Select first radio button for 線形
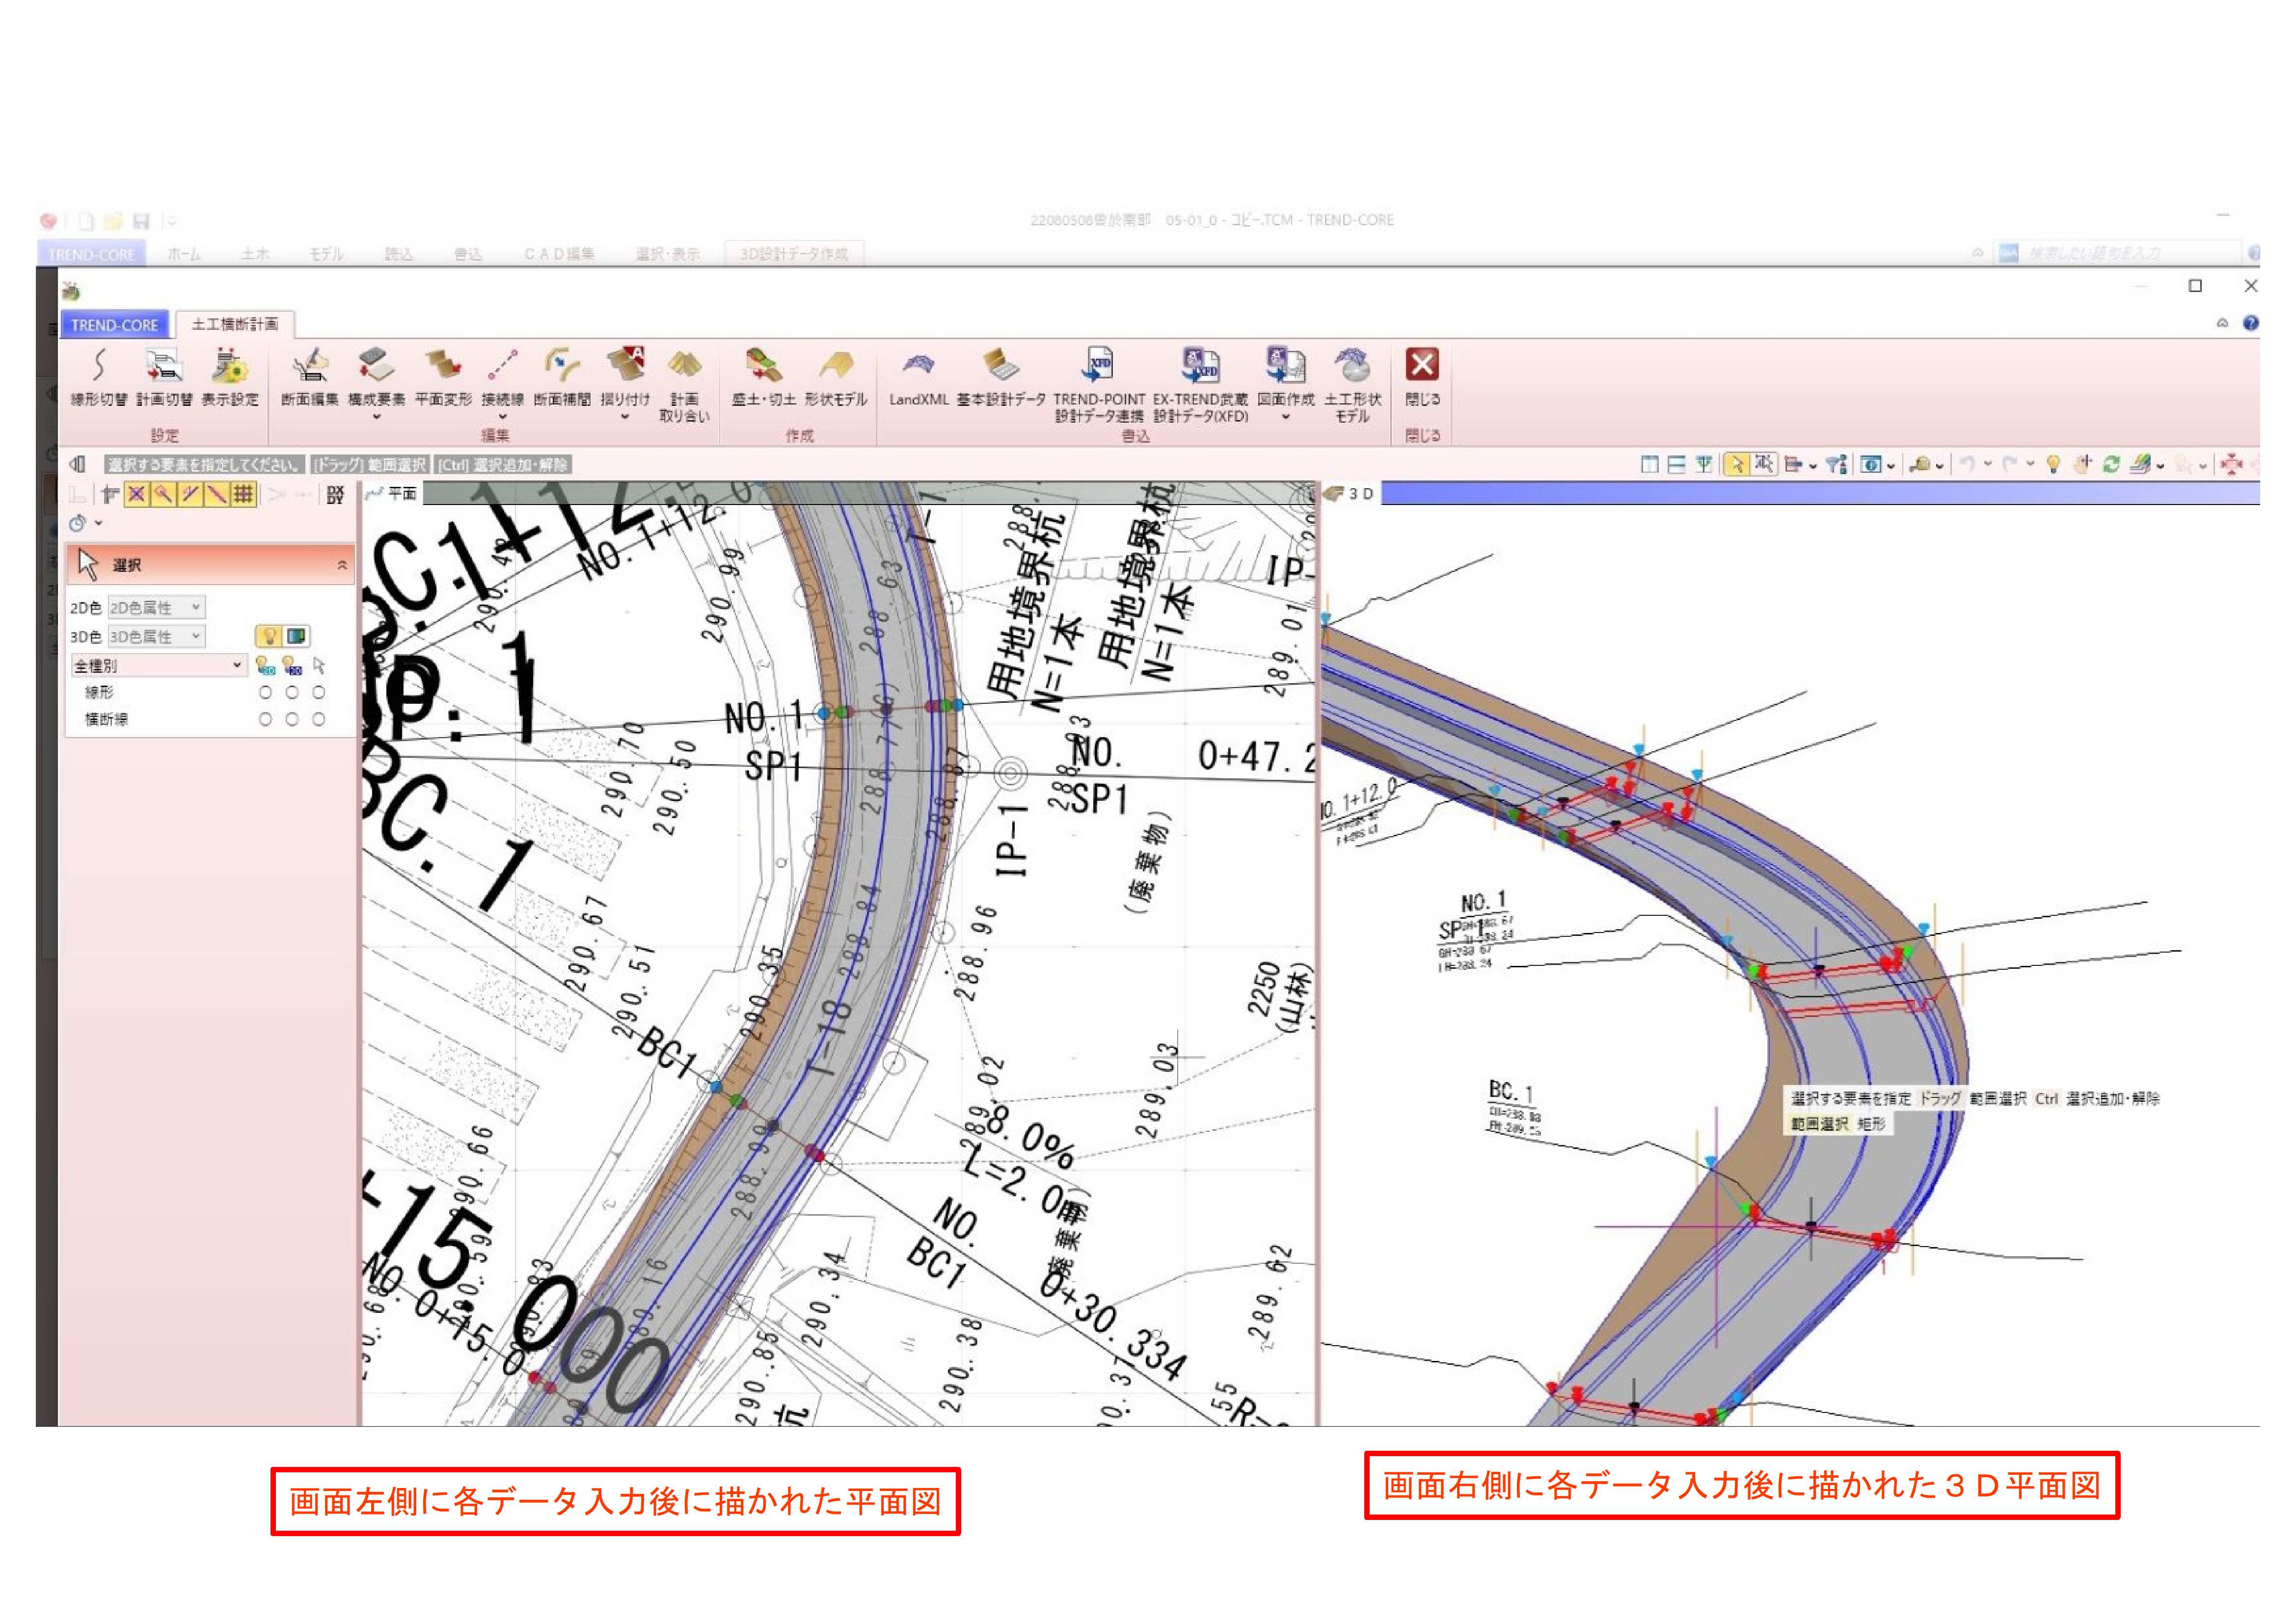The width and height of the screenshot is (2296, 1623). point(265,692)
